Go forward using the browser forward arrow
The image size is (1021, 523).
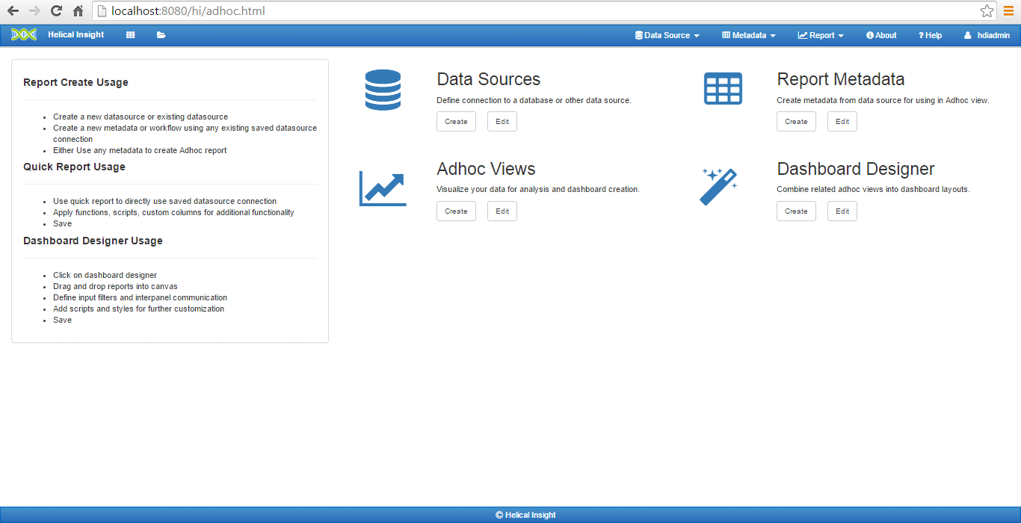click(x=34, y=11)
